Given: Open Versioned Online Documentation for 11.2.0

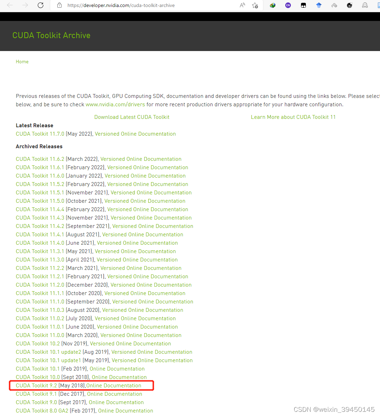Looking at the screenshot, I should 151,285.
